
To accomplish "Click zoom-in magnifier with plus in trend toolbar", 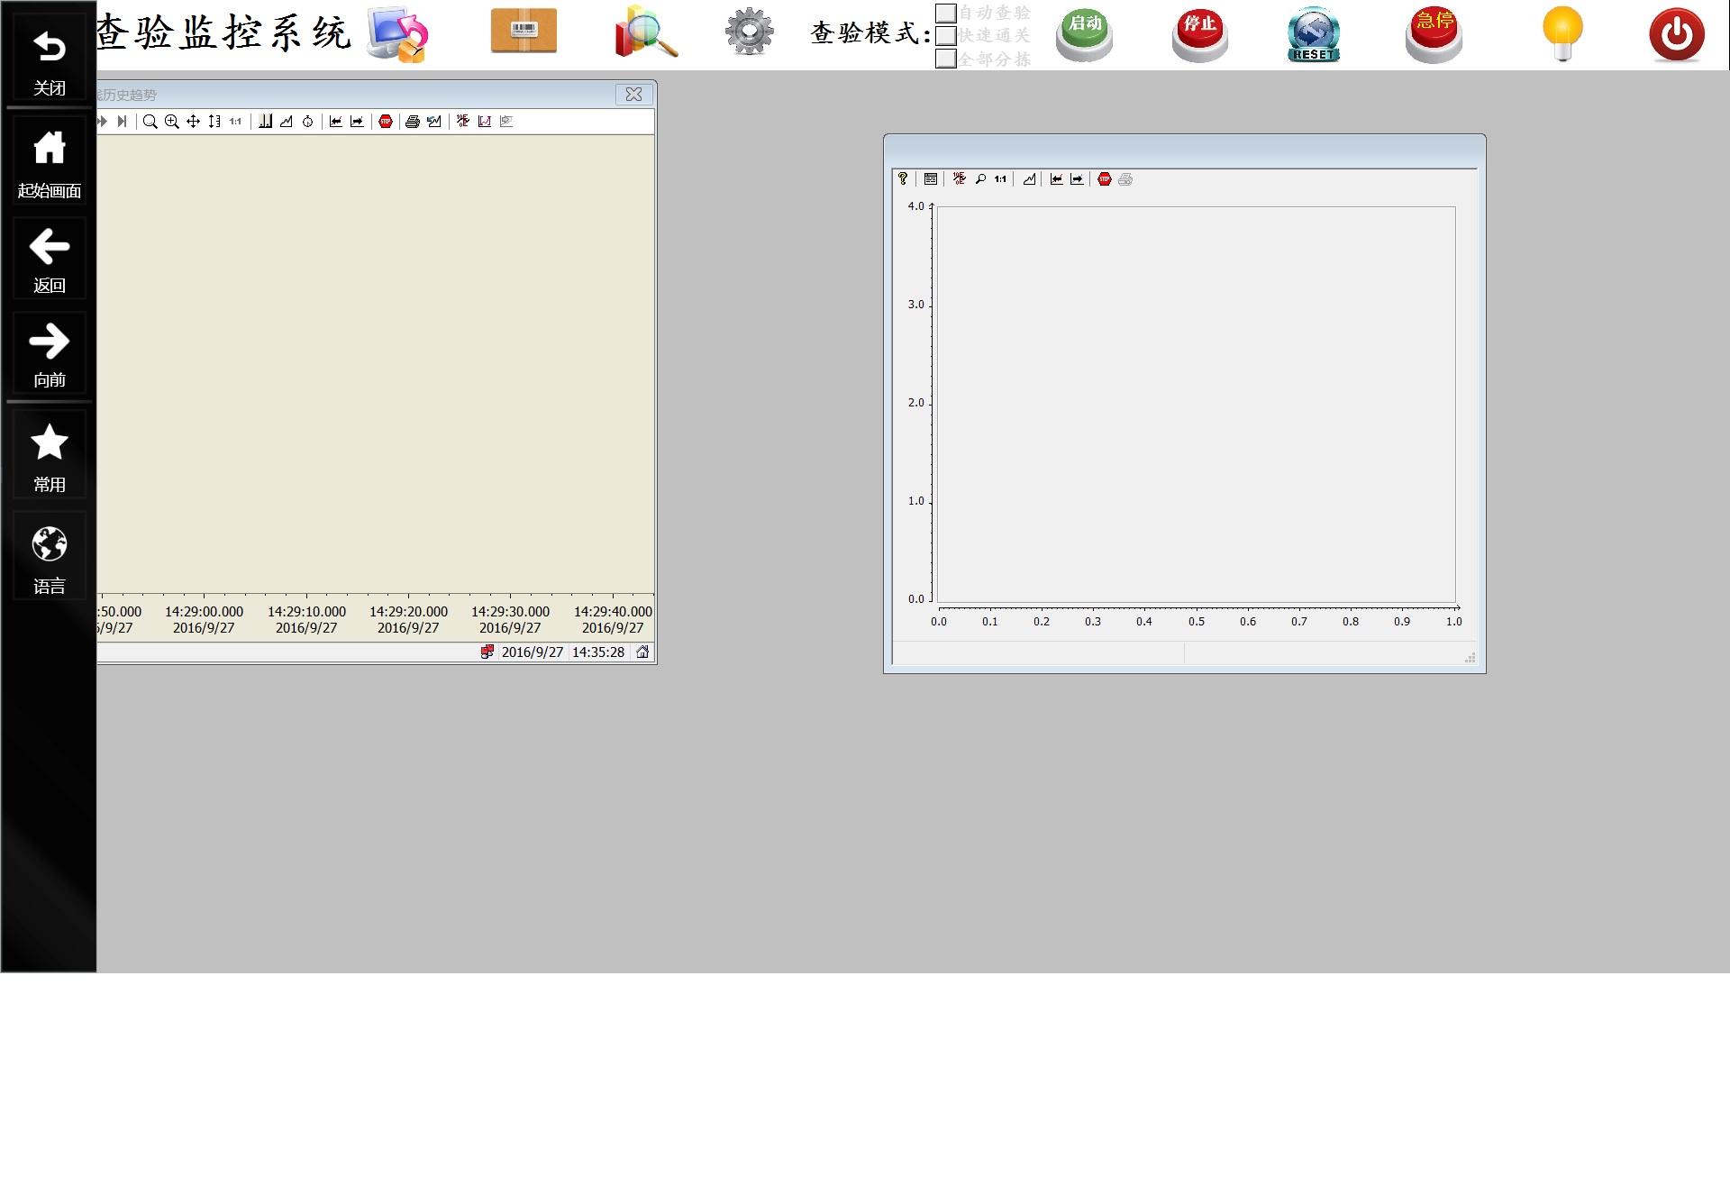I will point(171,122).
